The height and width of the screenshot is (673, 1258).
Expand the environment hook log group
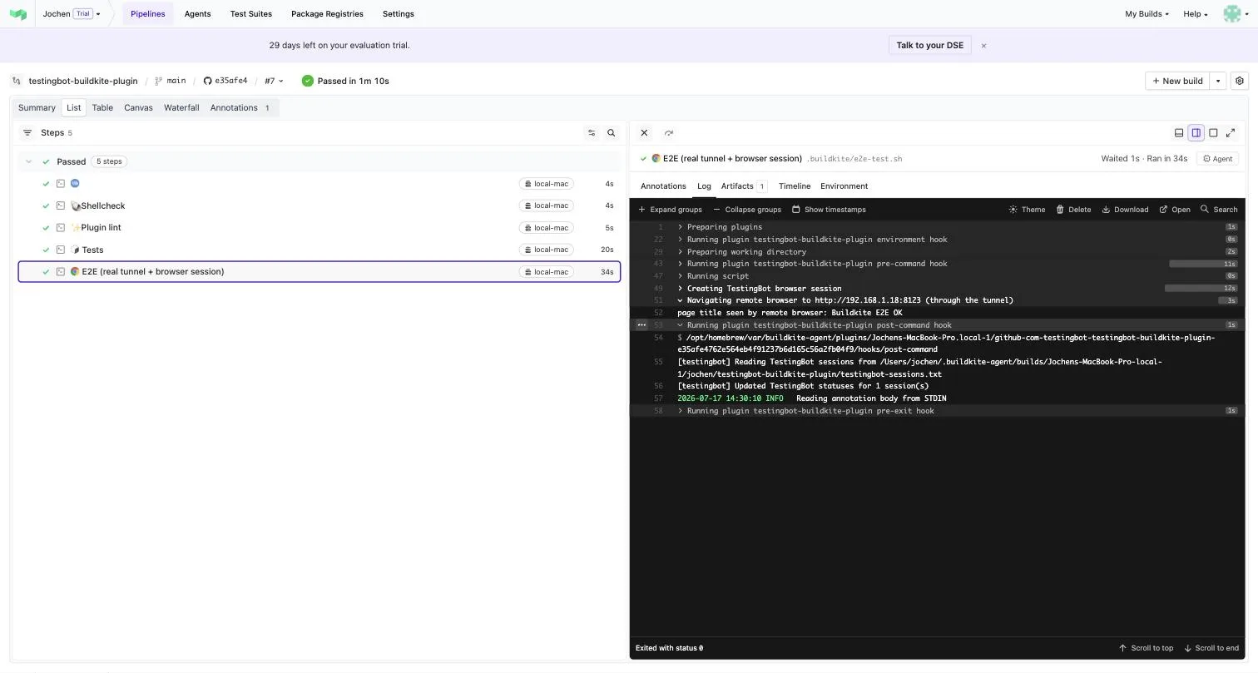680,240
